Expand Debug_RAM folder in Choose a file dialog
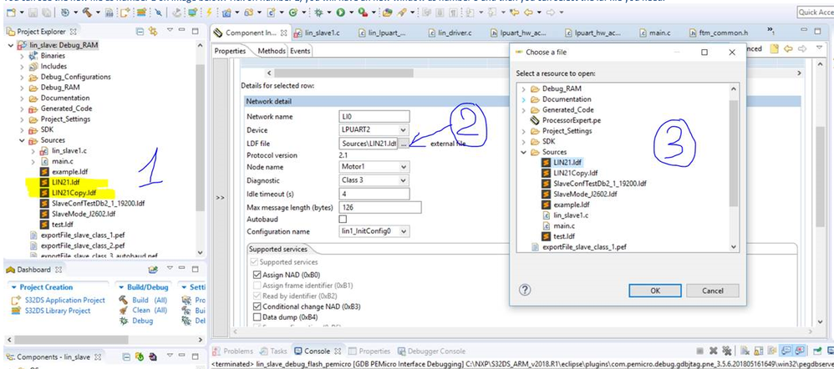This screenshot has width=834, height=369. (524, 88)
